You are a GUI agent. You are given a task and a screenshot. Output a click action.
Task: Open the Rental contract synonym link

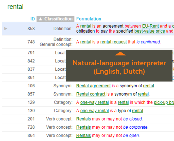[91, 94]
